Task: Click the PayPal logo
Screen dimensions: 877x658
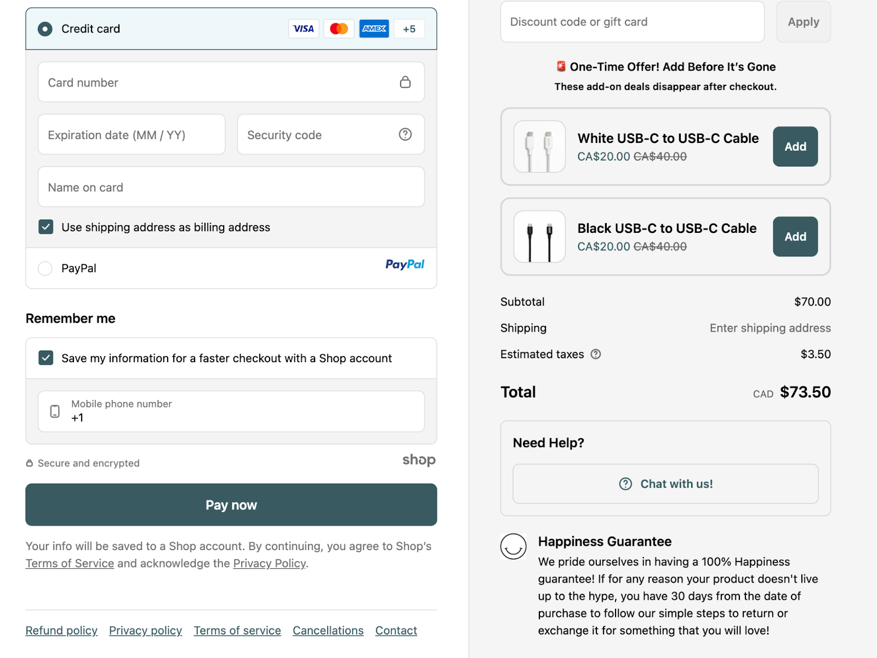Action: pyautogui.click(x=404, y=265)
